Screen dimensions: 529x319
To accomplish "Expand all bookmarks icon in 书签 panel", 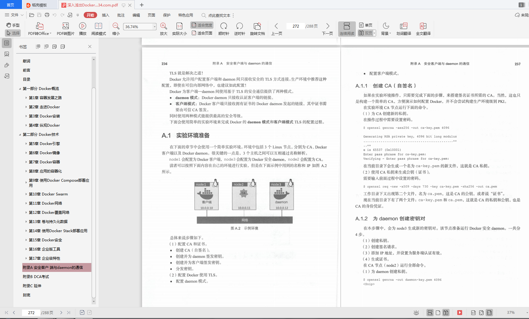I will point(38,46).
